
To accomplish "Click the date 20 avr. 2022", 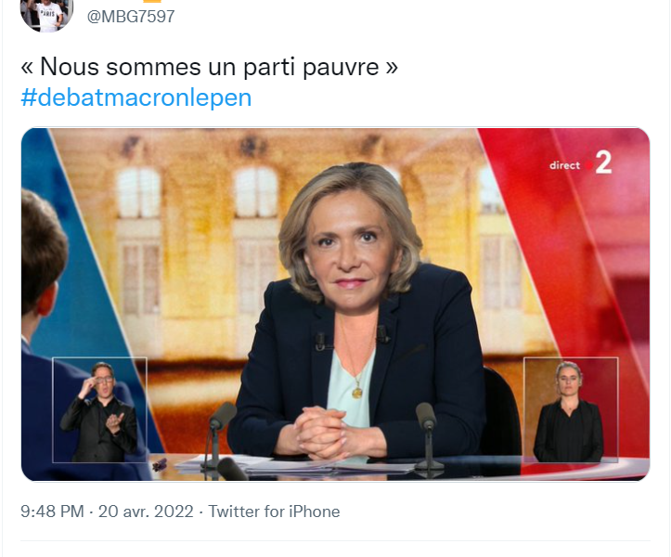I will pos(146,512).
